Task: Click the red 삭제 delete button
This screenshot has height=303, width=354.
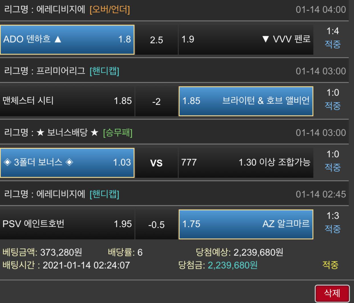Action: pyautogui.click(x=332, y=293)
